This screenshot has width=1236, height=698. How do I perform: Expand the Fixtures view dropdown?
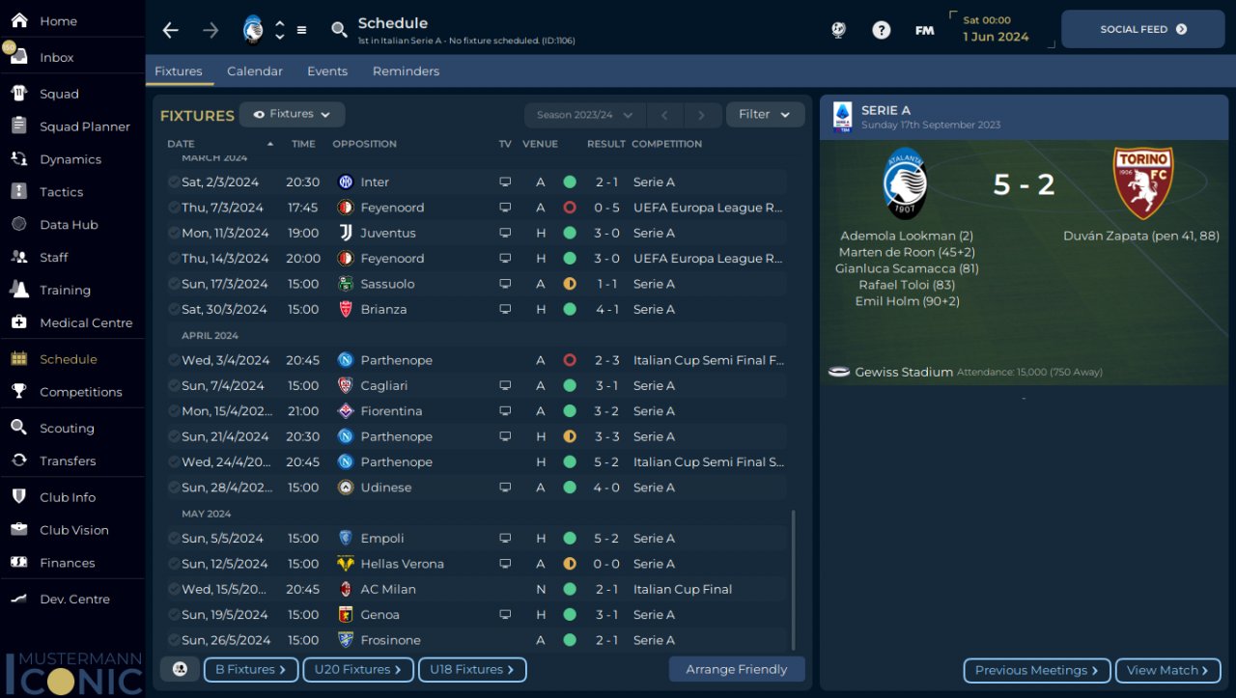[x=292, y=114]
